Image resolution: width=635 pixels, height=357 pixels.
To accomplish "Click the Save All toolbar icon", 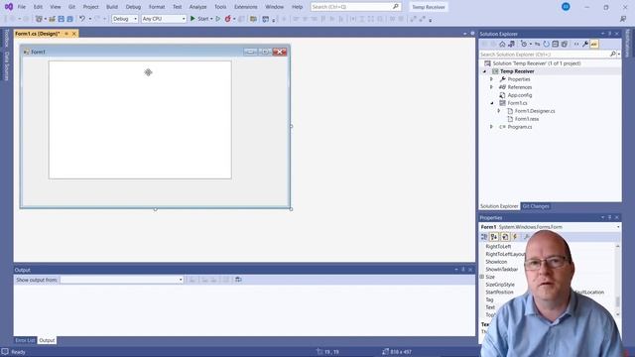I will pyautogui.click(x=69, y=19).
